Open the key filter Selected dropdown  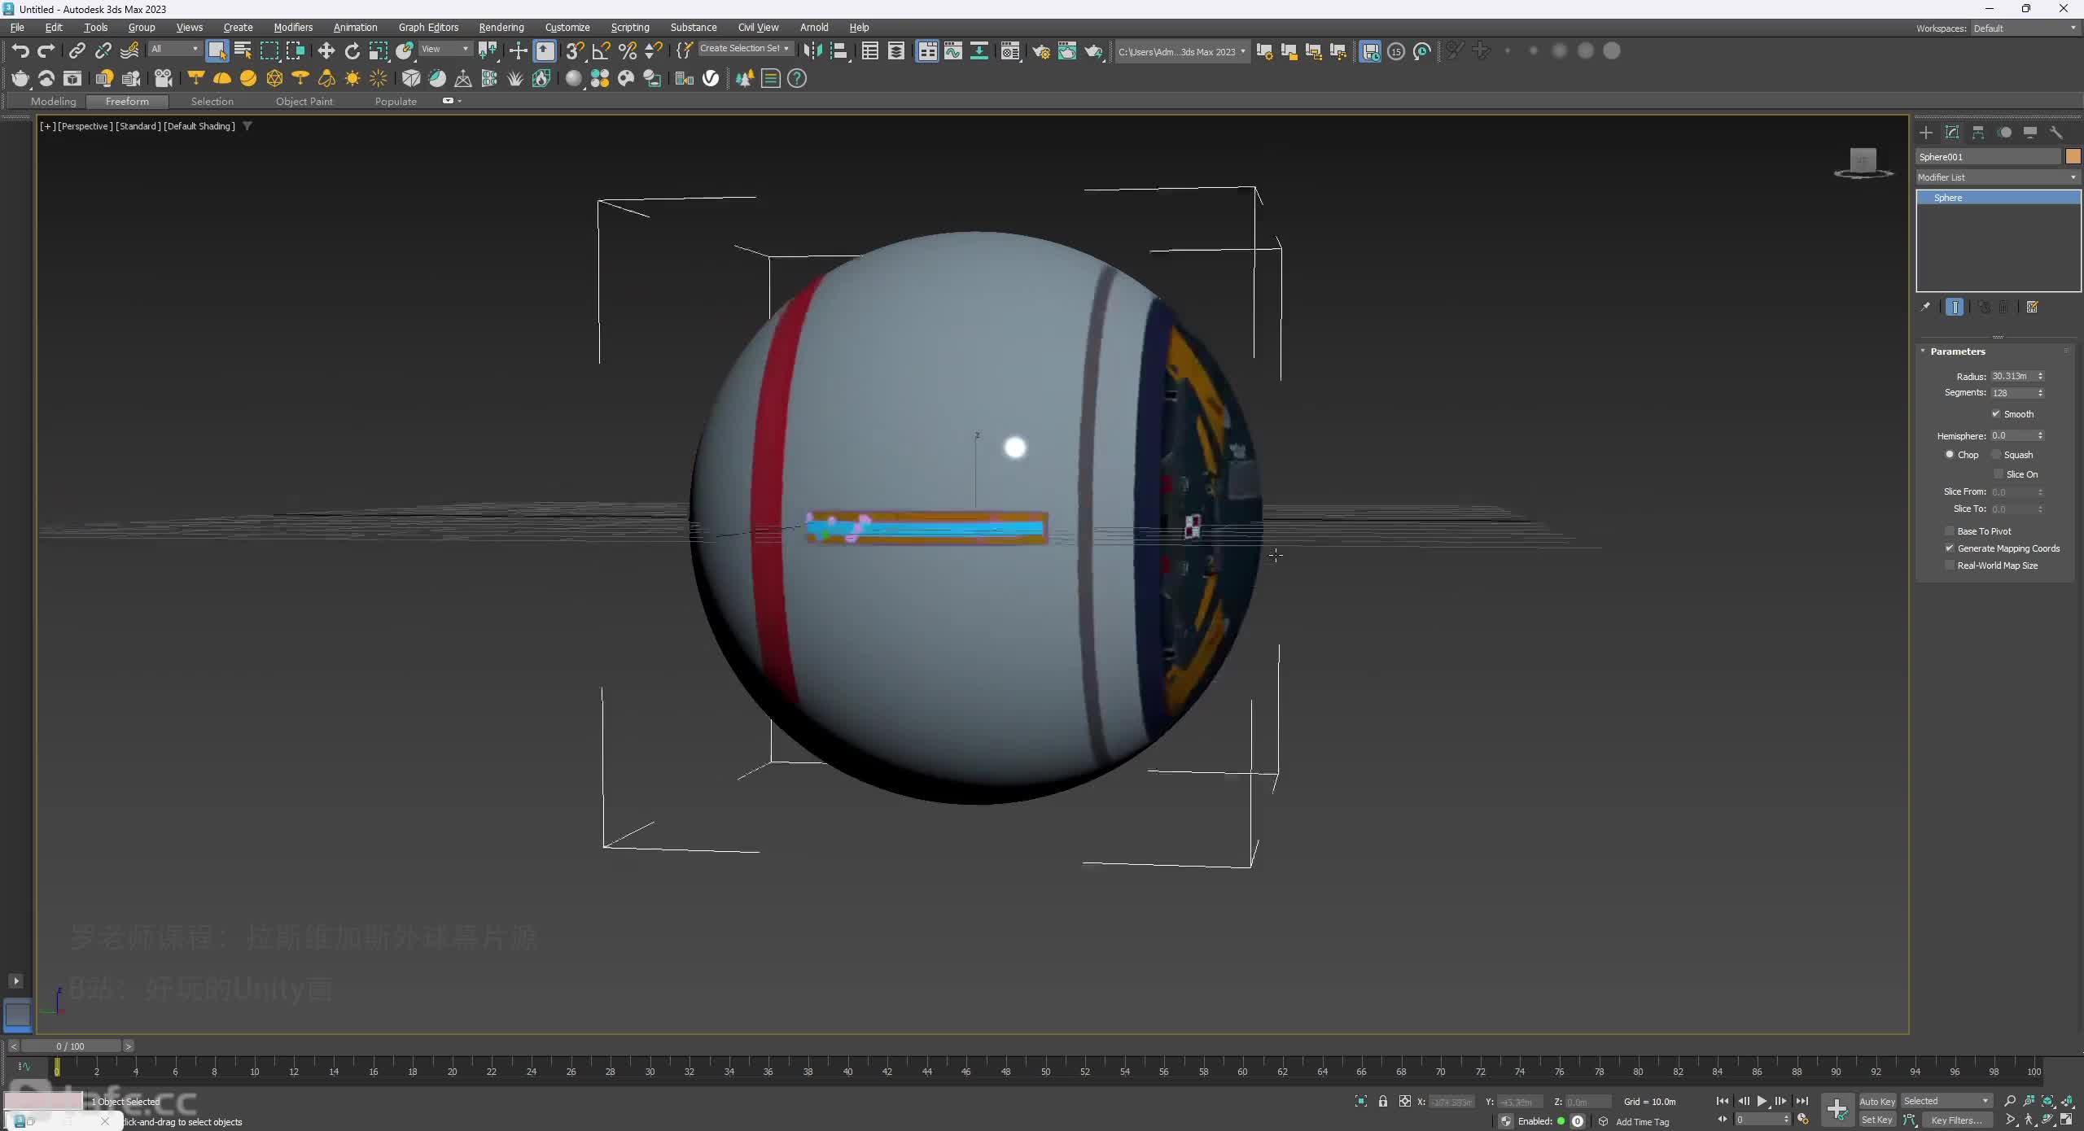(x=1946, y=1102)
